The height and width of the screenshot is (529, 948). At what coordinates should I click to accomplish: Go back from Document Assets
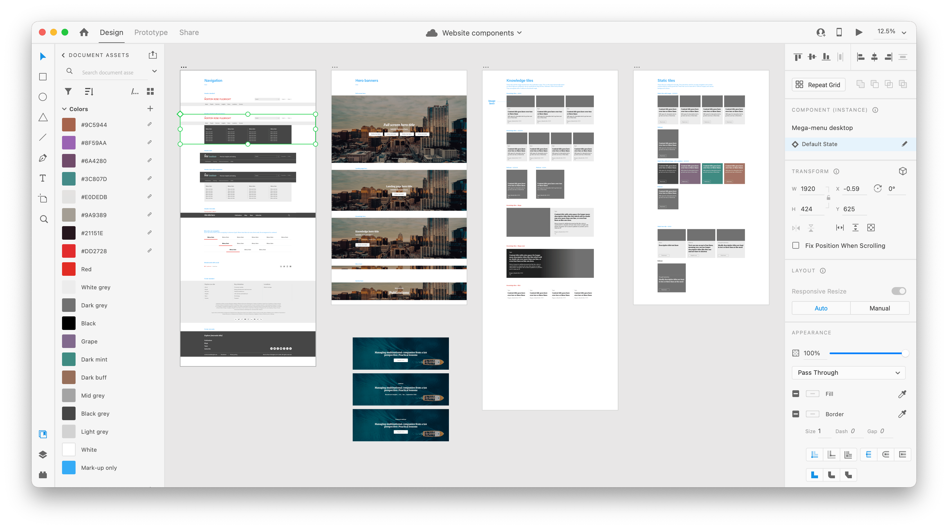click(63, 55)
